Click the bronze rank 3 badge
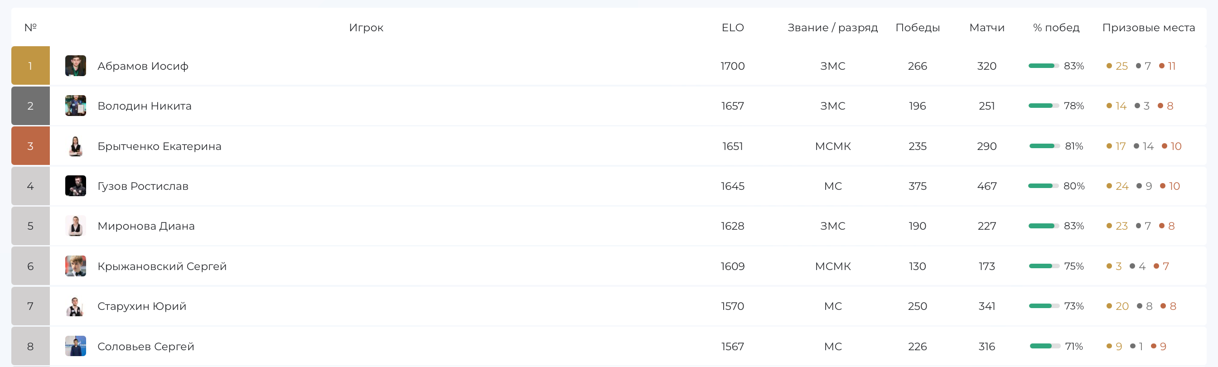Screen dimensions: 1218x367 tap(30, 145)
